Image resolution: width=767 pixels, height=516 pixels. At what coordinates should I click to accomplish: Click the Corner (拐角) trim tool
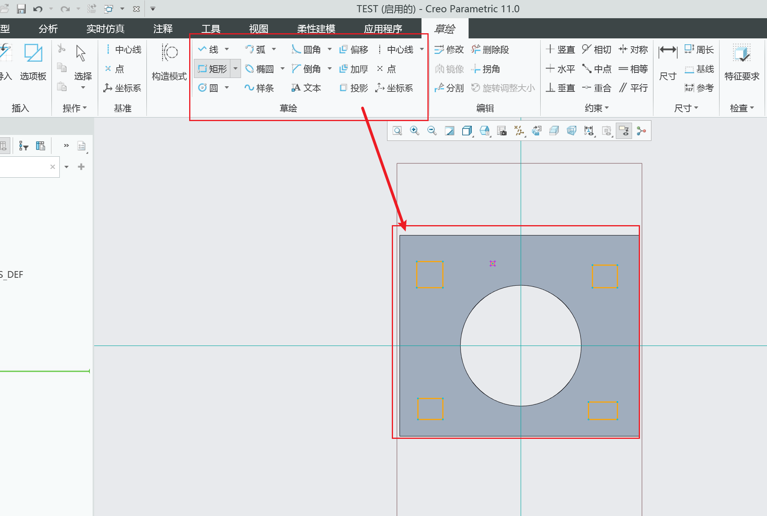point(486,69)
